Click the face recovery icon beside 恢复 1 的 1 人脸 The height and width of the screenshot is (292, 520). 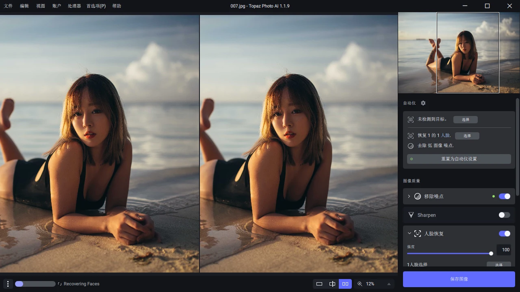tap(411, 135)
